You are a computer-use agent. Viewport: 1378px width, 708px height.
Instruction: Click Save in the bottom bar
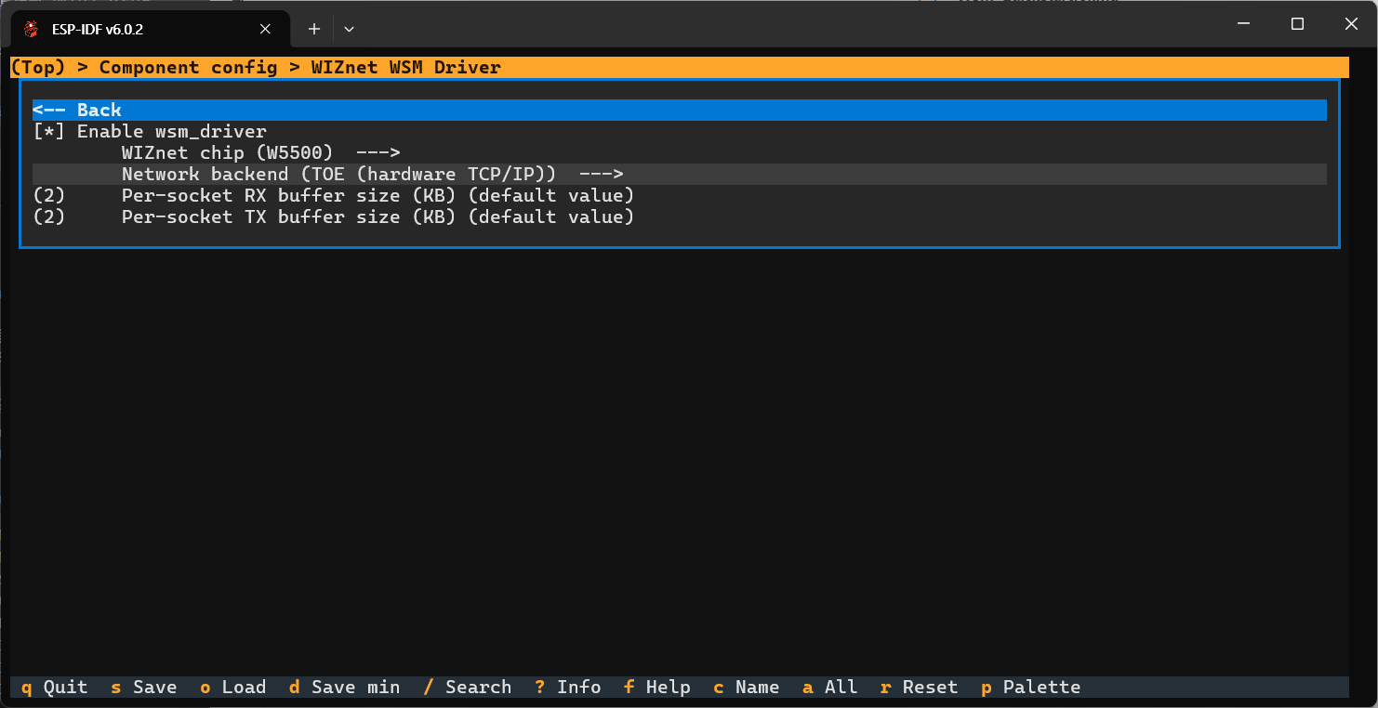(144, 688)
